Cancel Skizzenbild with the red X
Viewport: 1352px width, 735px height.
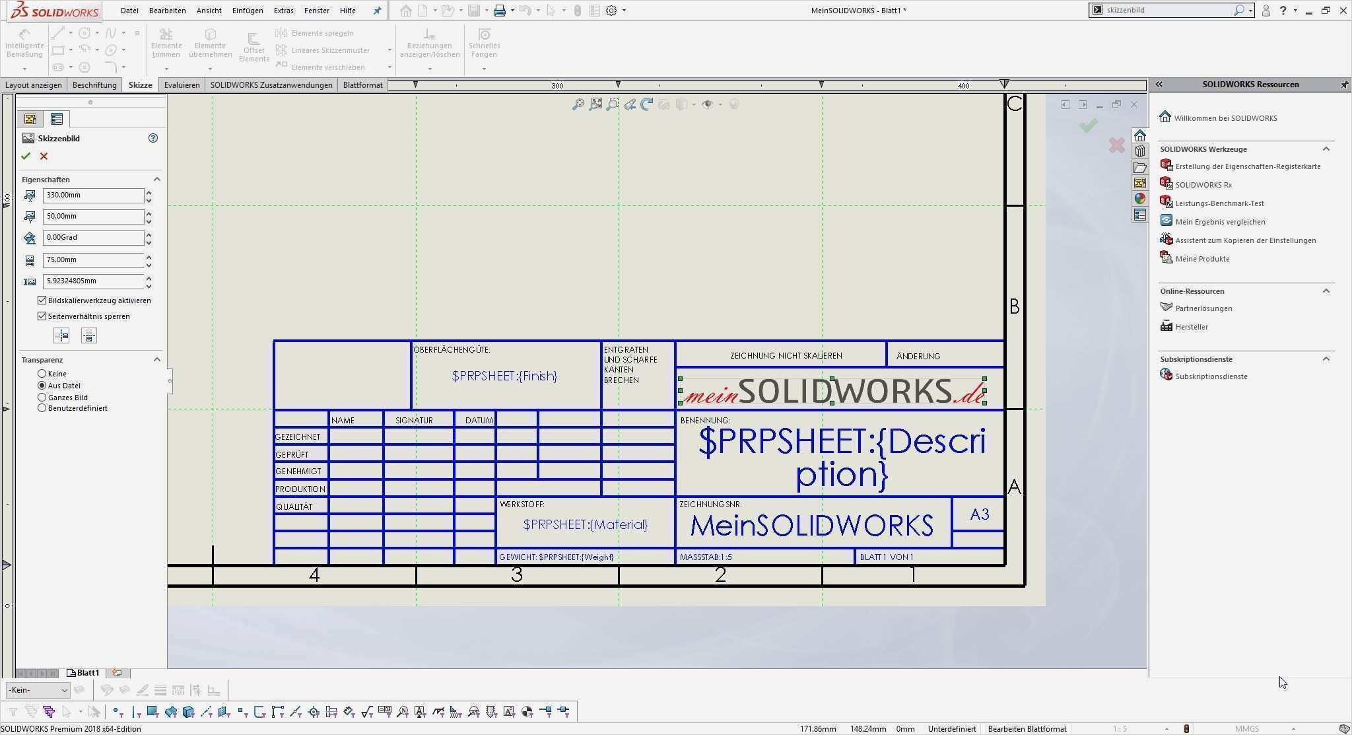point(44,157)
